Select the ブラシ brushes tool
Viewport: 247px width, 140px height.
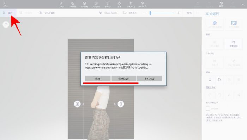tap(61, 5)
